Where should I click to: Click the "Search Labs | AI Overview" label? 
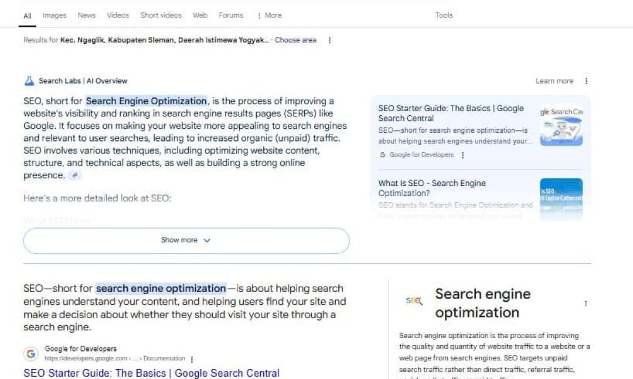[83, 81]
